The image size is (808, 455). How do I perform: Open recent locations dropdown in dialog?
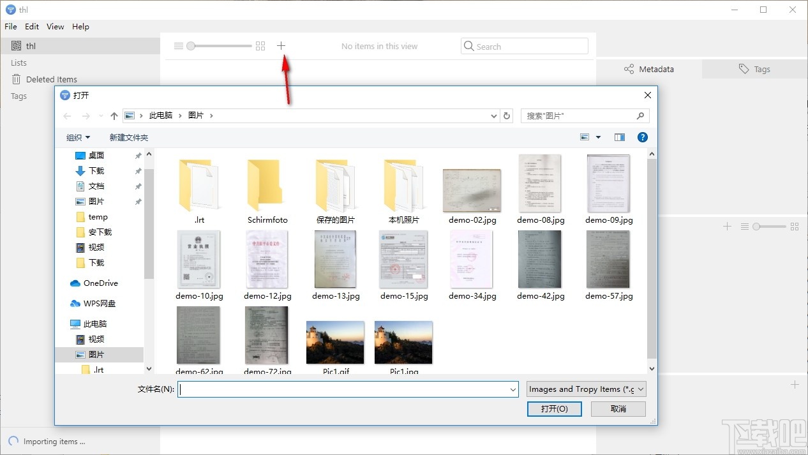point(101,116)
